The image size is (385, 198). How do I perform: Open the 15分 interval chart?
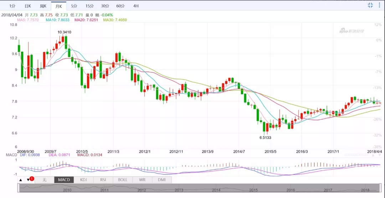point(89,6)
